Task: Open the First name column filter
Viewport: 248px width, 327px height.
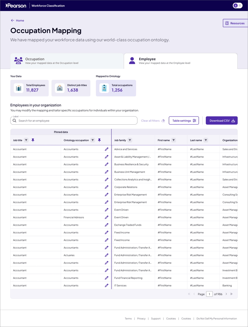Action: (174, 140)
